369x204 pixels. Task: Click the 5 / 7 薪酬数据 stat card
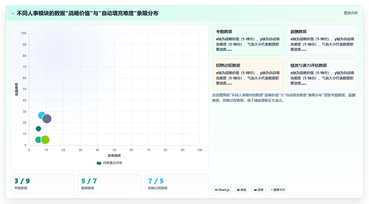tap(109, 184)
